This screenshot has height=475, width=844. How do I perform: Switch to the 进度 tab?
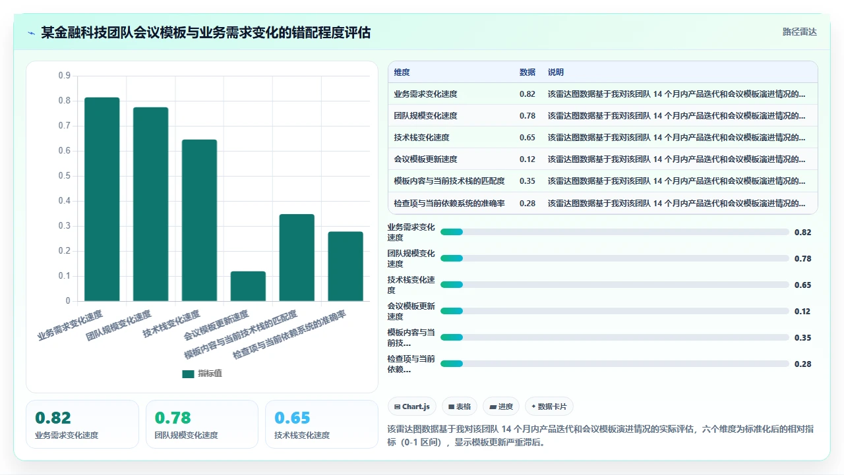501,406
